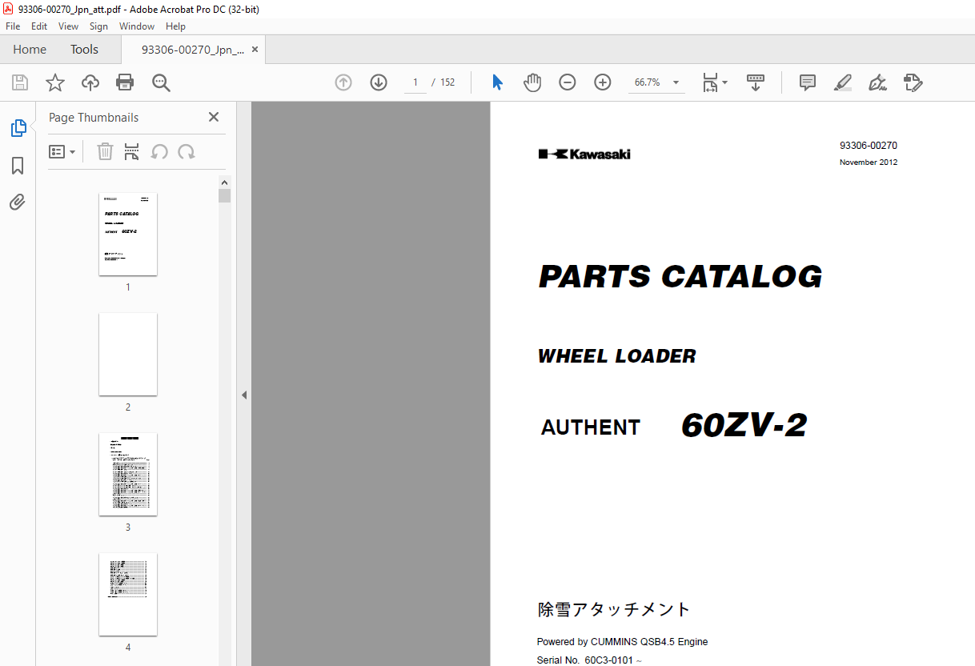This screenshot has width=975, height=666.
Task: Switch to the Home tab
Action: pos(30,50)
